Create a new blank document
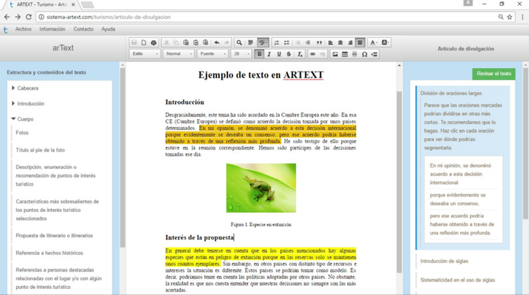The width and height of the screenshot is (529, 295). (x=143, y=43)
